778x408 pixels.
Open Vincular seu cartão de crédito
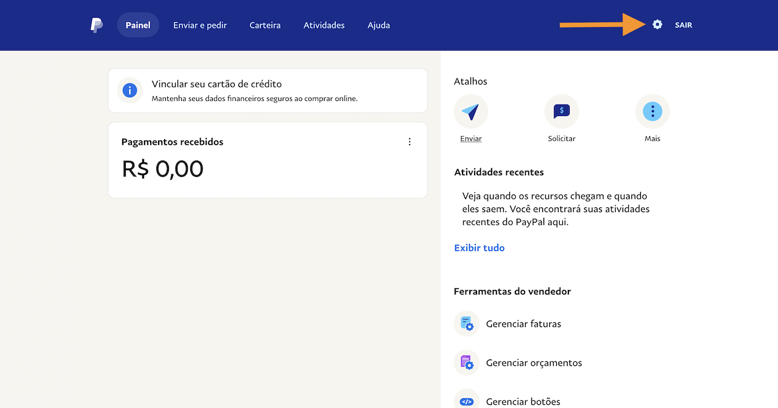point(216,84)
